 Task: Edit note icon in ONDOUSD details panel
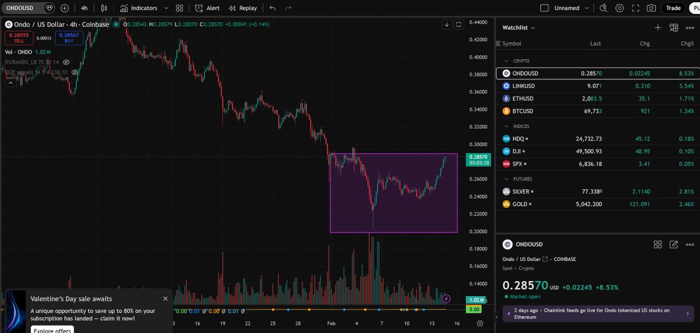tap(674, 245)
